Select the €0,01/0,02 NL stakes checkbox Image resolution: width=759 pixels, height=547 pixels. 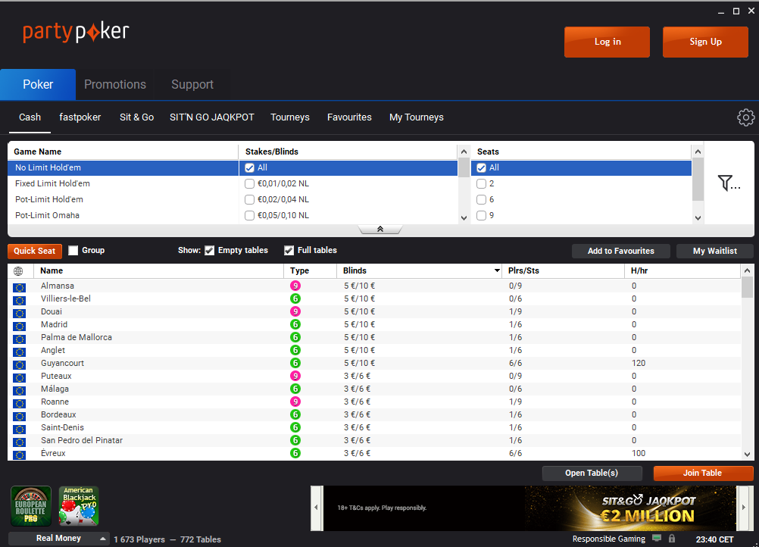point(249,183)
